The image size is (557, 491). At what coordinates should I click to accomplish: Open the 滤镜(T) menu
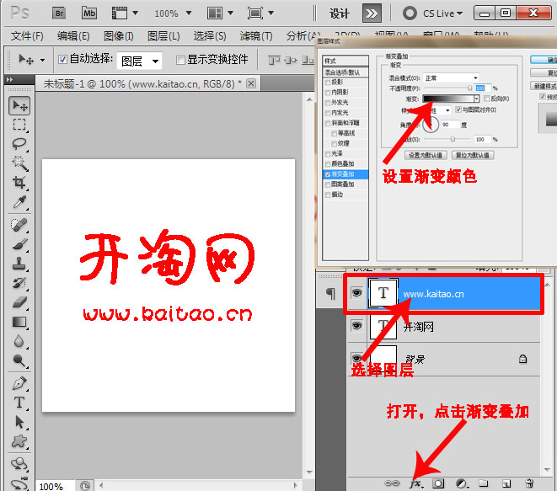pyautogui.click(x=255, y=36)
